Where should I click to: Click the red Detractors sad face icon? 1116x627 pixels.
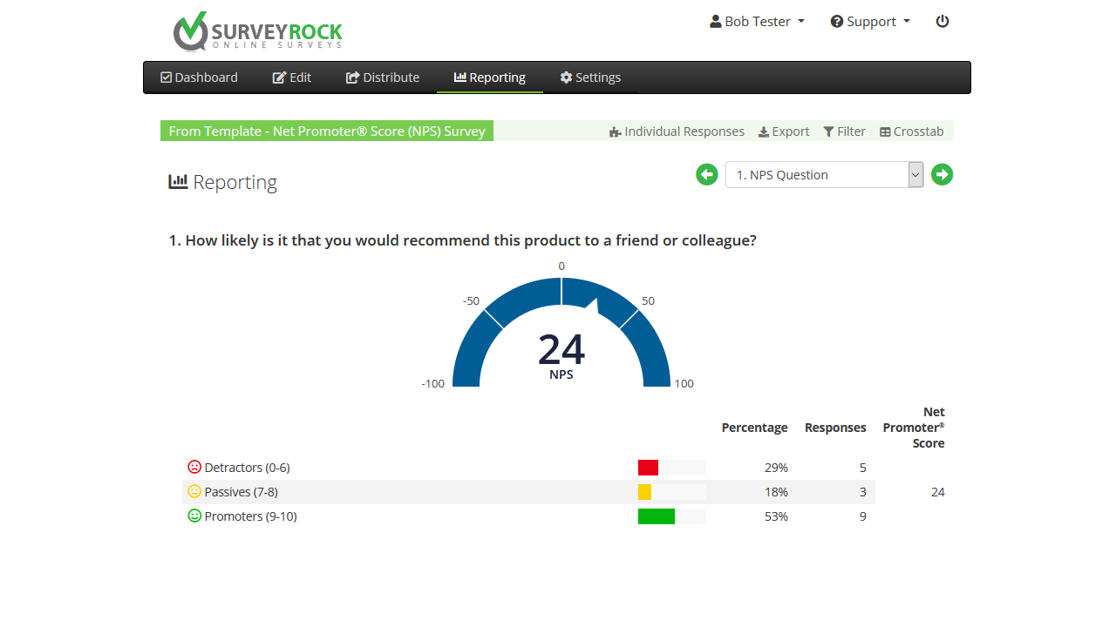click(x=194, y=467)
